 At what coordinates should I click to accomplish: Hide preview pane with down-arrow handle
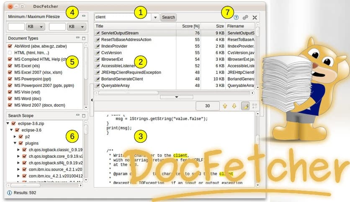point(177,97)
